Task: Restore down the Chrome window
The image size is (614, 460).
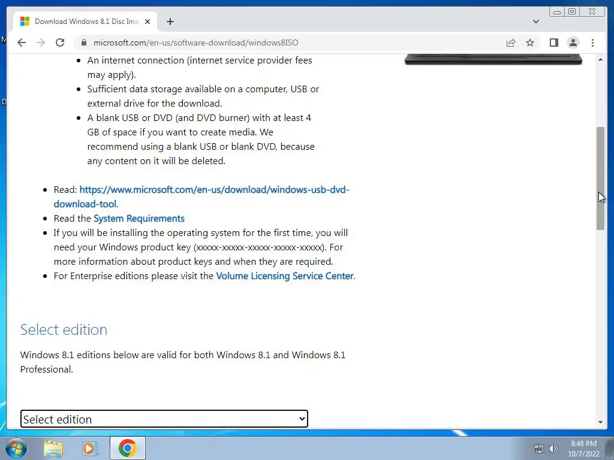Action: [572, 12]
